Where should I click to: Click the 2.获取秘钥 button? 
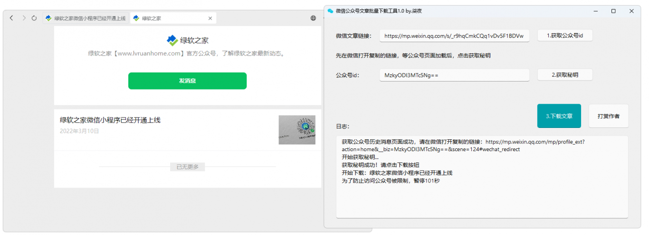[564, 75]
